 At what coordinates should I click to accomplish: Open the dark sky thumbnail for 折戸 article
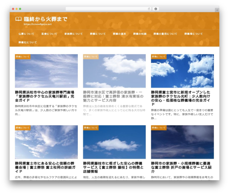click(182, 142)
